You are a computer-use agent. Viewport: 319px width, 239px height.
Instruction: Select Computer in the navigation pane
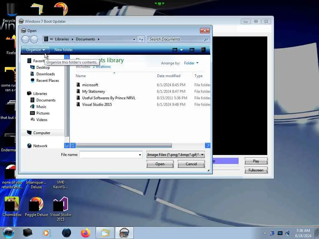[x=42, y=133]
